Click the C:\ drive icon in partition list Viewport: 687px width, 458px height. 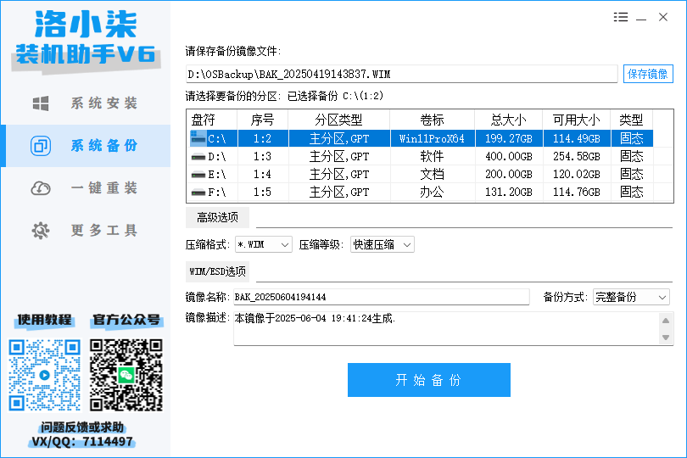(x=198, y=137)
